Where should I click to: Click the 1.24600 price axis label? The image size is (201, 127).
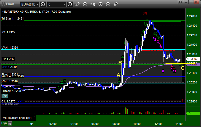(192, 16)
